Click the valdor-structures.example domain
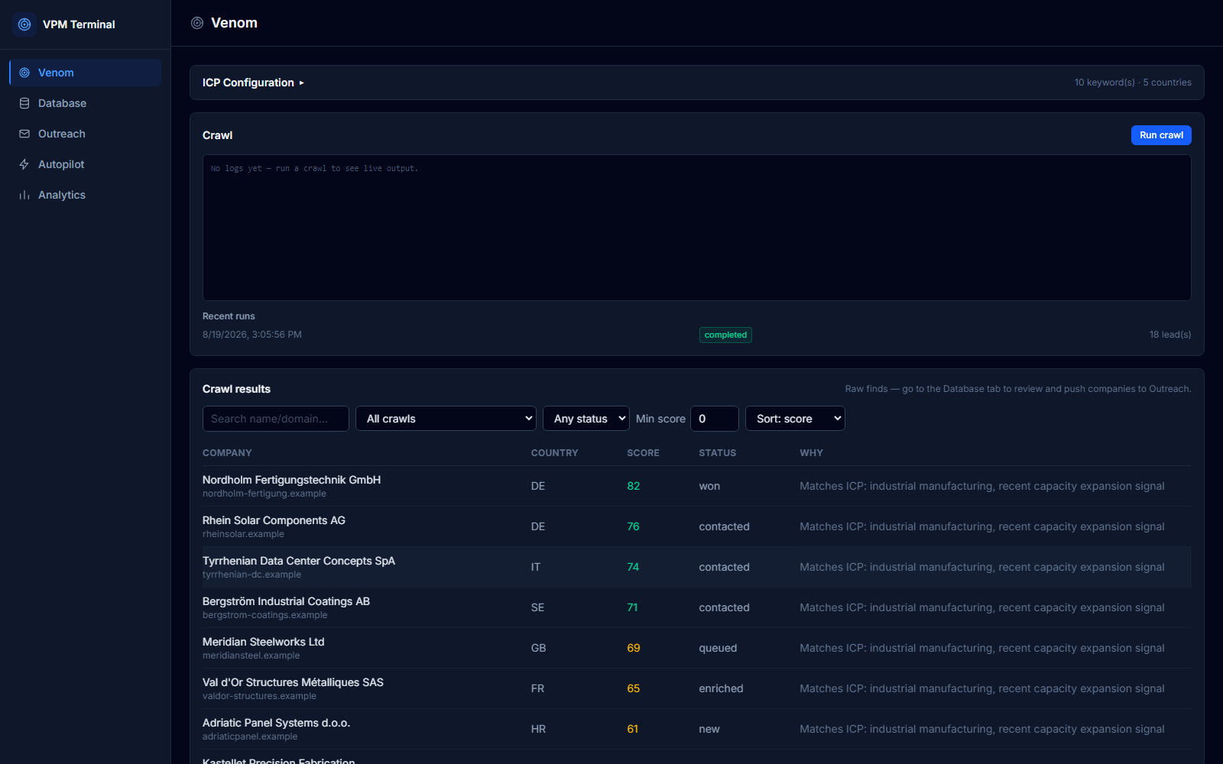Image resolution: width=1223 pixels, height=764 pixels. [x=259, y=696]
